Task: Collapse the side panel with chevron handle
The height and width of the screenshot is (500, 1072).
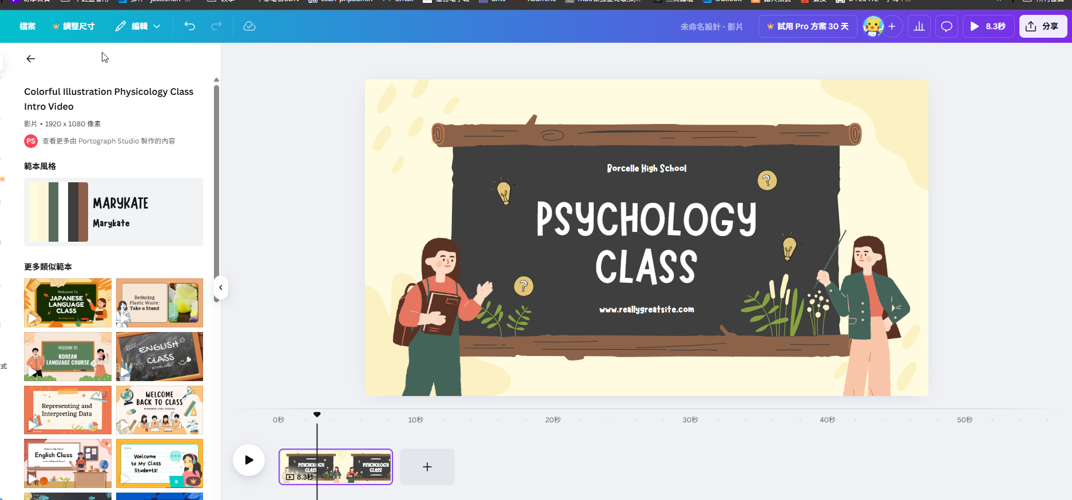Action: [221, 287]
